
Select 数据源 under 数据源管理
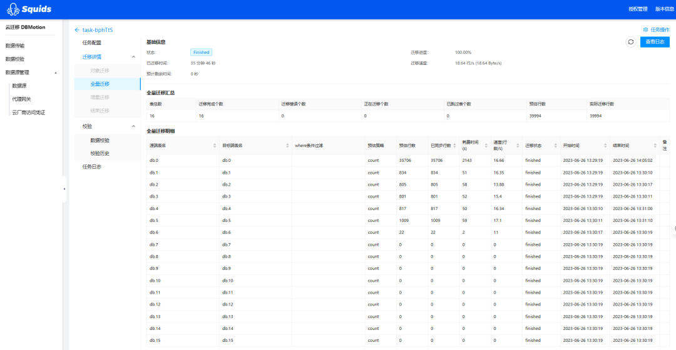19,86
